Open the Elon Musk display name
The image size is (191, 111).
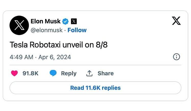pyautogui.click(x=46, y=21)
